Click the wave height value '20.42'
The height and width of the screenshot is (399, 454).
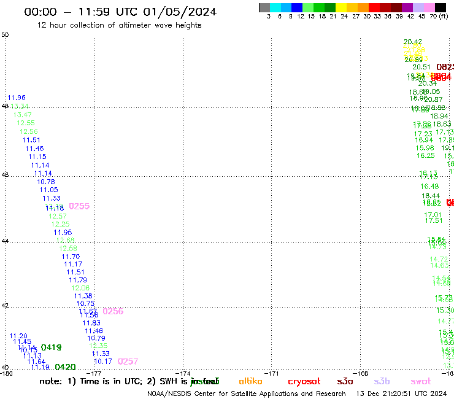(x=413, y=42)
